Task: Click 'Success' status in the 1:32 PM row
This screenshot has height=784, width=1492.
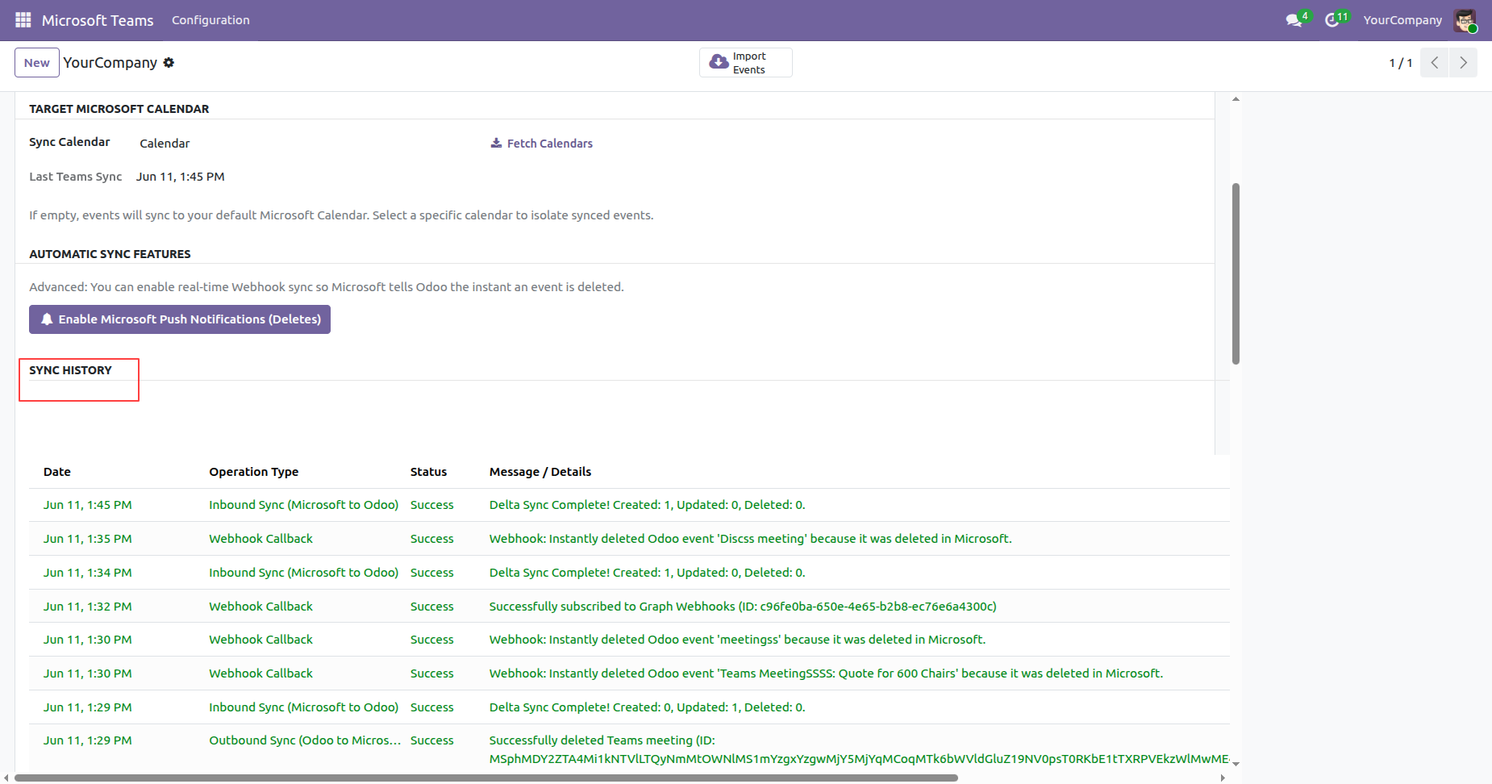Action: coord(432,607)
